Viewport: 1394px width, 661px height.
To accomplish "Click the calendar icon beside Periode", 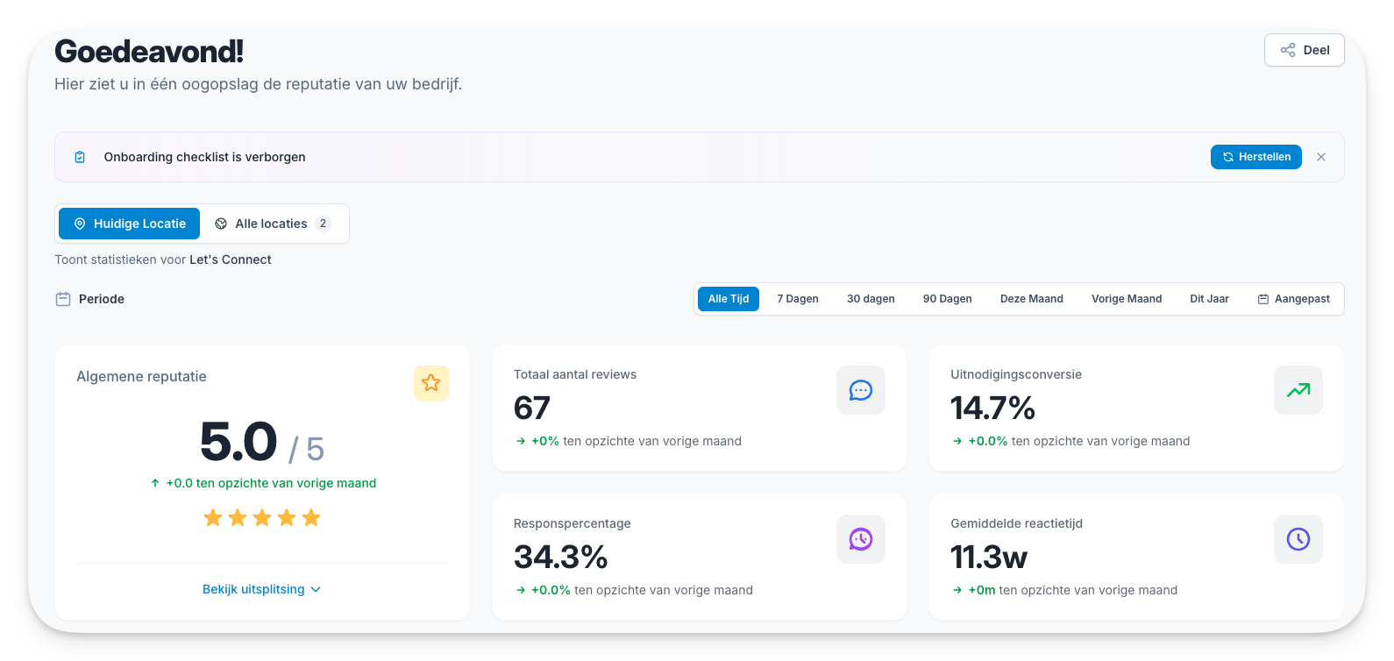I will [x=63, y=299].
